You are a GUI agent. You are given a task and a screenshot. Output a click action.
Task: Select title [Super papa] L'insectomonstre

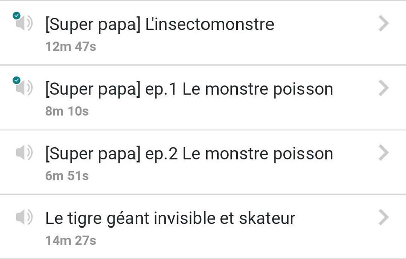tap(159, 25)
